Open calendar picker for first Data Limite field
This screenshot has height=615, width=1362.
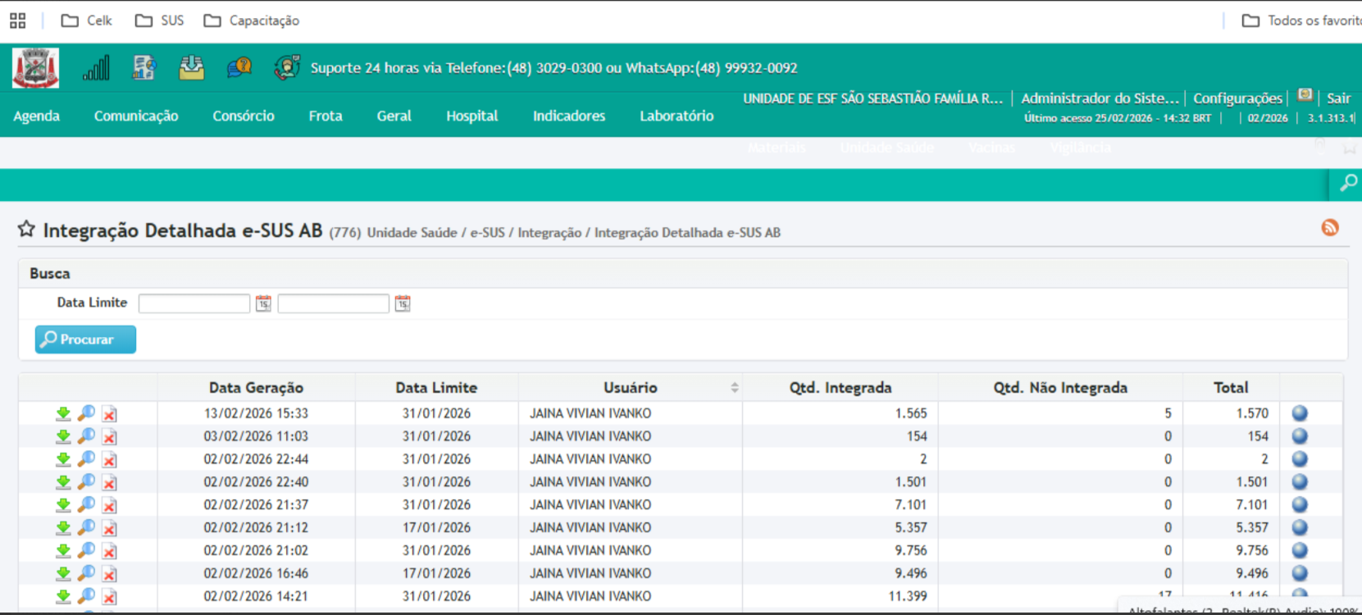(263, 304)
